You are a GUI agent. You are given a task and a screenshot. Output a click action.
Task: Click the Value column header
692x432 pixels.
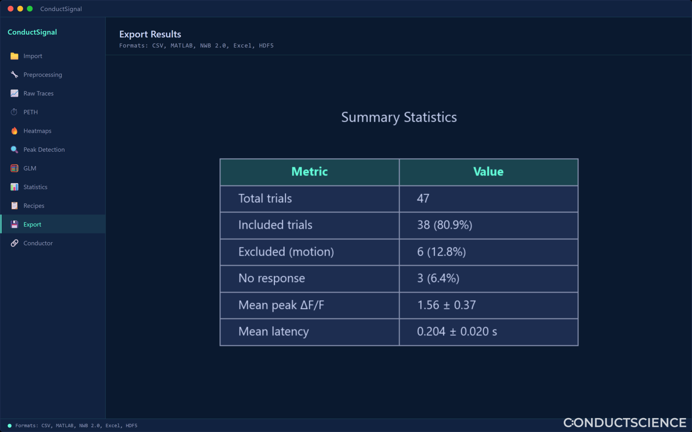click(488, 172)
